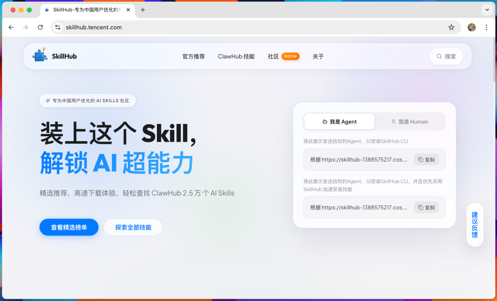Image resolution: width=497 pixels, height=301 pixels.
Task: Click the address bar URL skillhub.tencent.com
Action: click(x=94, y=27)
